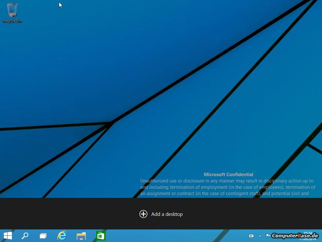Open File Explorer from the taskbar
Screen dimensions: 322x242
(81, 236)
